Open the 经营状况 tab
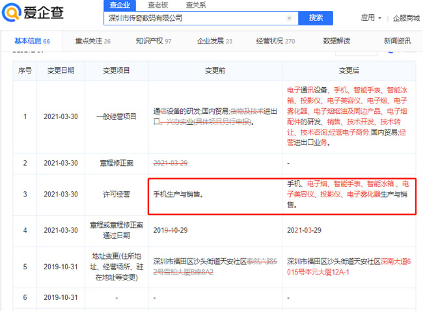 click(x=275, y=41)
